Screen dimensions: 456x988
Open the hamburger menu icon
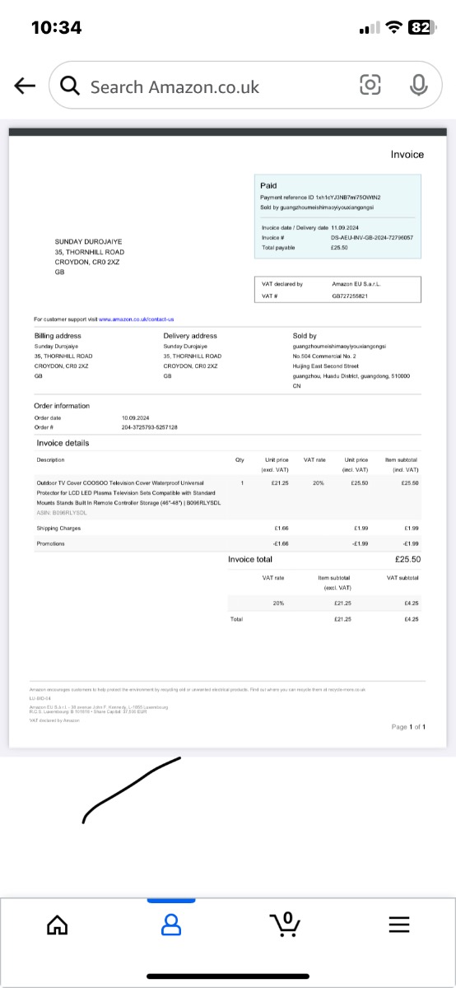coord(398,925)
